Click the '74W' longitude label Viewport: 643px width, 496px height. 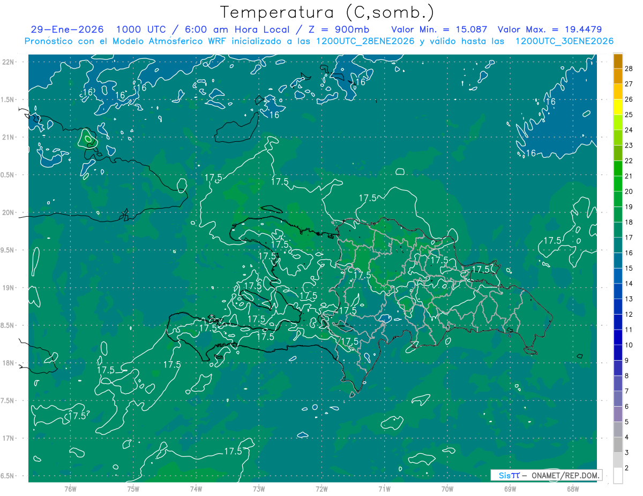[x=196, y=489]
